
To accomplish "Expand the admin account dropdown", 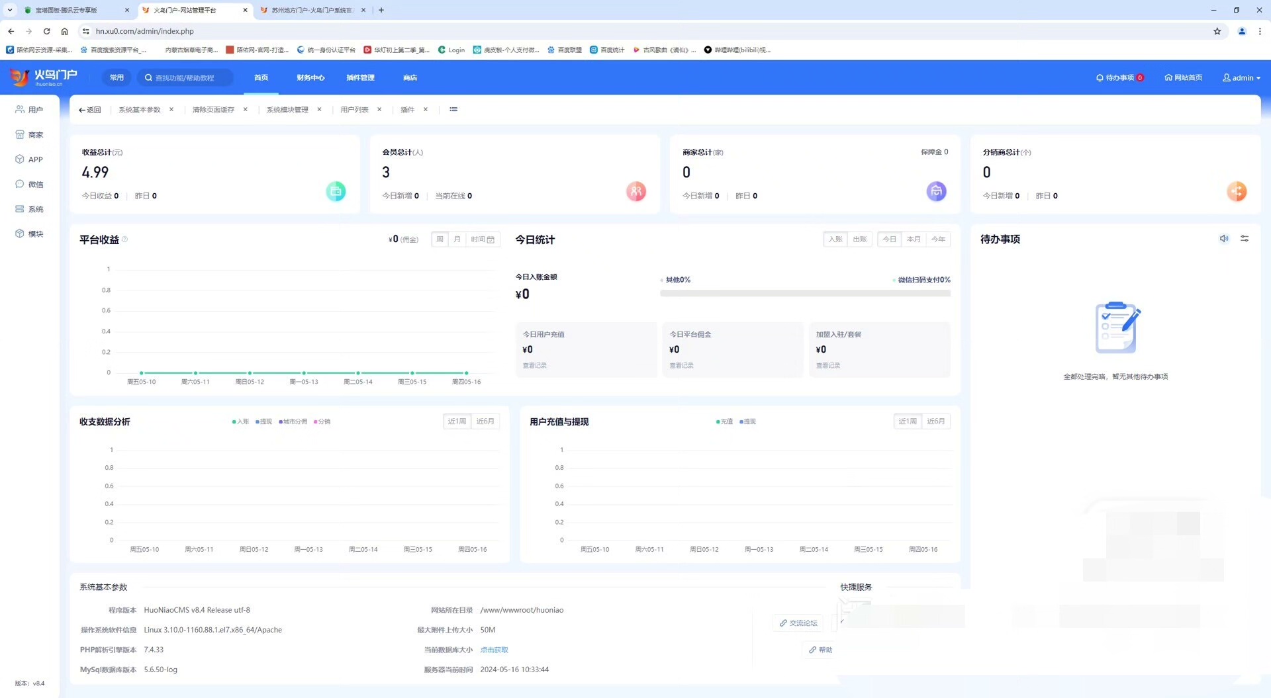I will (1242, 78).
